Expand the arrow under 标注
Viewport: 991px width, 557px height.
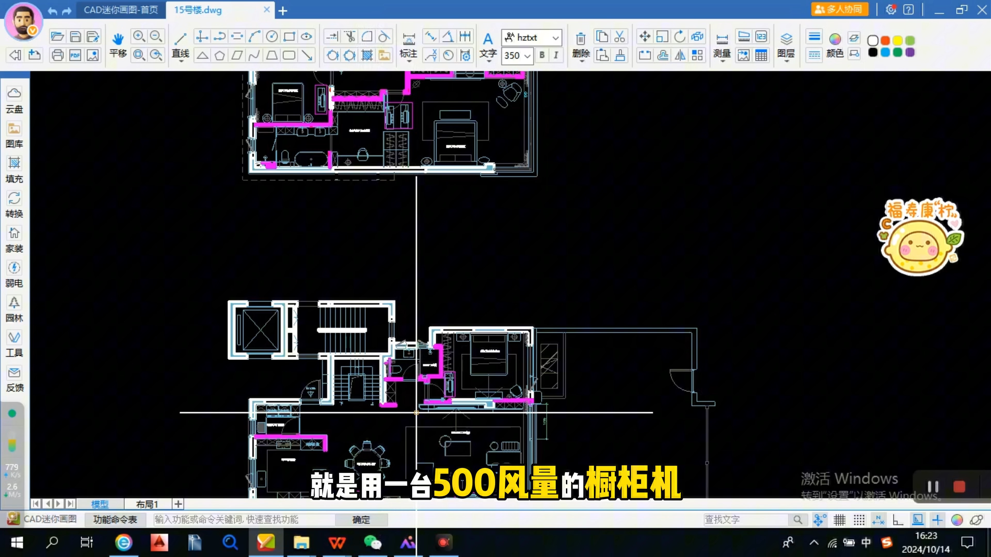pos(409,62)
